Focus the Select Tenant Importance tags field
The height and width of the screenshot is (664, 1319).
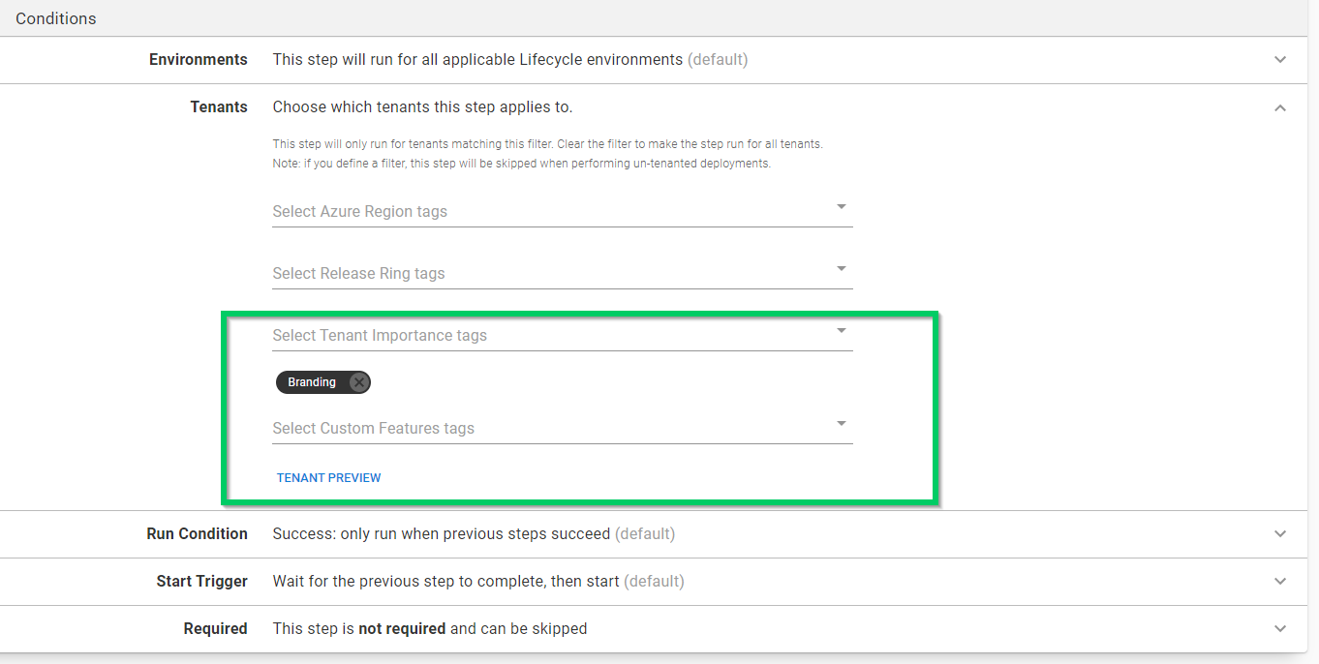(x=542, y=336)
